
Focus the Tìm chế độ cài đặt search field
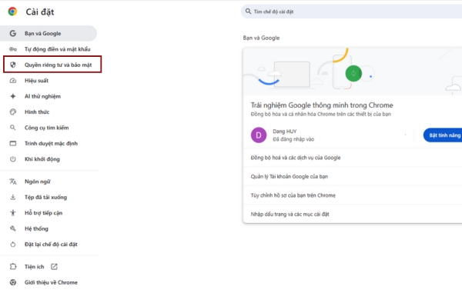pyautogui.click(x=352, y=12)
